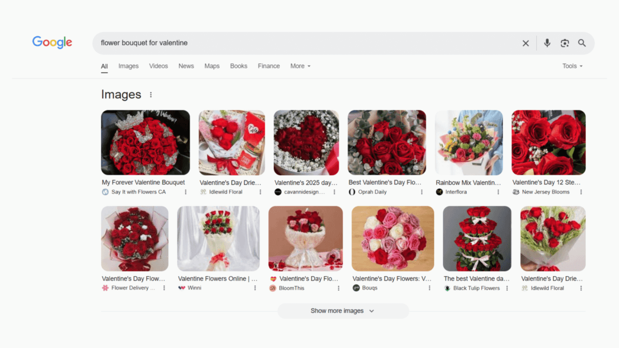The width and height of the screenshot is (619, 348).
Task: Open more options for Interflora result
Action: tap(498, 192)
